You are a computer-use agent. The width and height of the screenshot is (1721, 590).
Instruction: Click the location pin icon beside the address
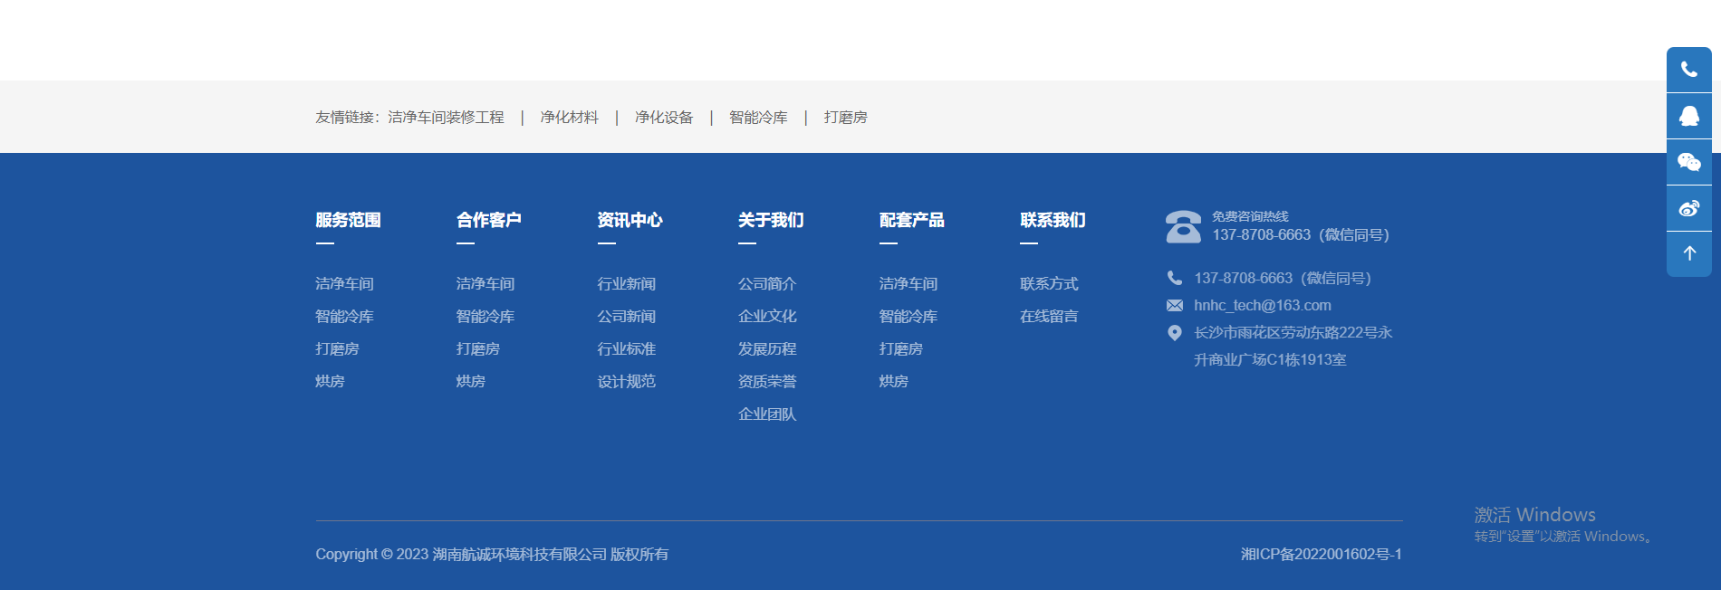[1175, 333]
